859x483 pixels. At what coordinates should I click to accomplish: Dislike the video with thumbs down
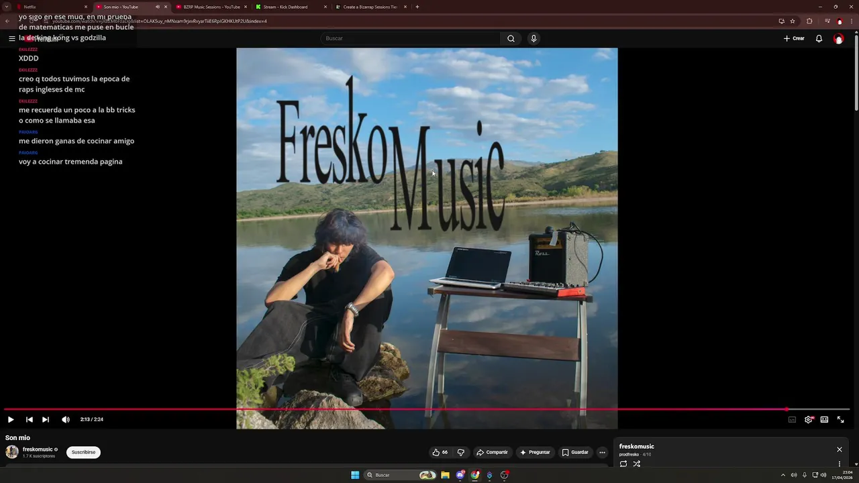pos(460,452)
